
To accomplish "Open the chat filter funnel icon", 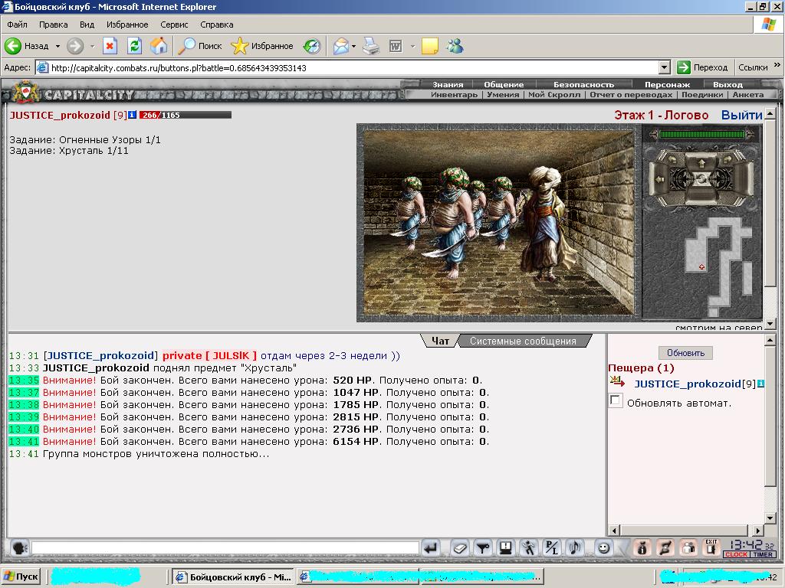I will pos(483,548).
